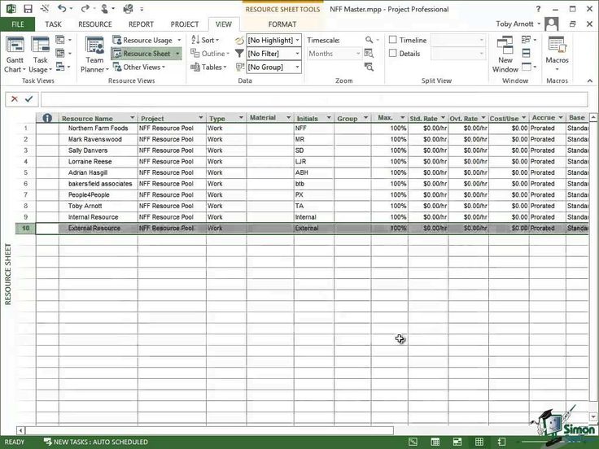Switch to the TASK tab
This screenshot has width=599, height=449.
(x=53, y=24)
